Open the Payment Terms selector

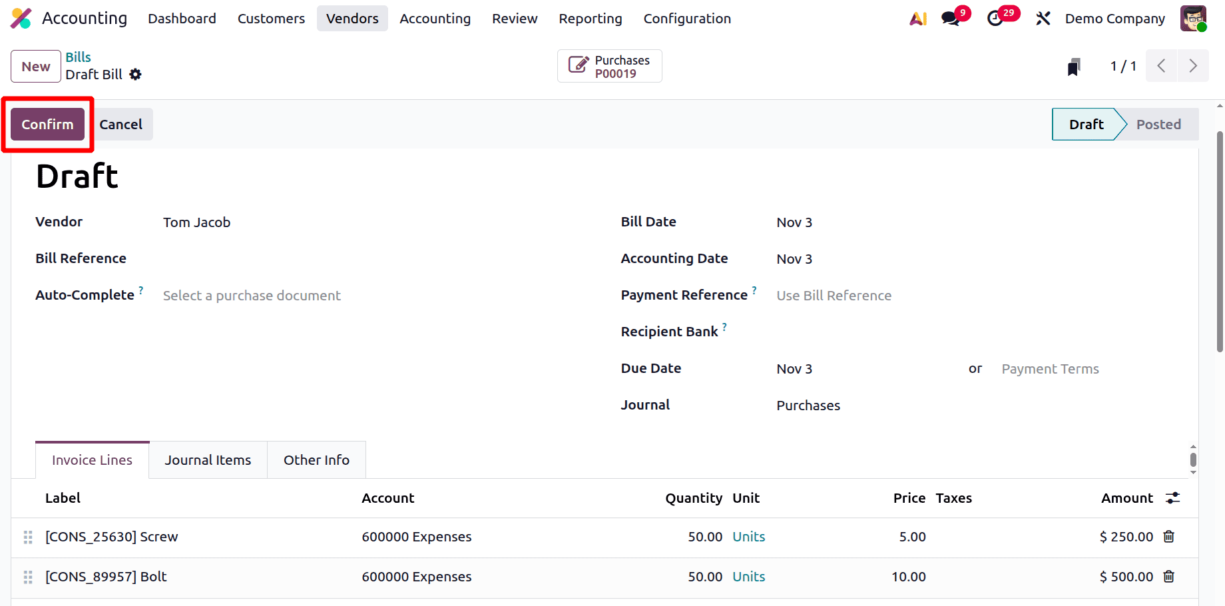click(x=1050, y=368)
